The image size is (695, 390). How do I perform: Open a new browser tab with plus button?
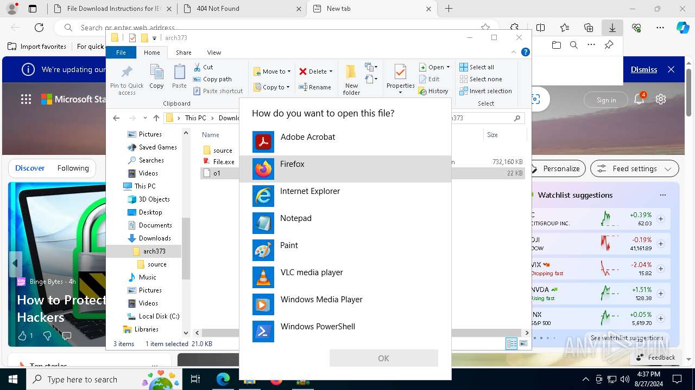point(448,9)
